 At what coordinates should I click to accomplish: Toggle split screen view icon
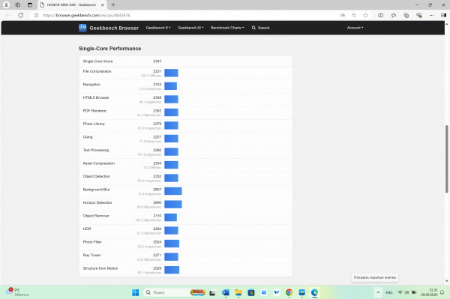(x=380, y=15)
